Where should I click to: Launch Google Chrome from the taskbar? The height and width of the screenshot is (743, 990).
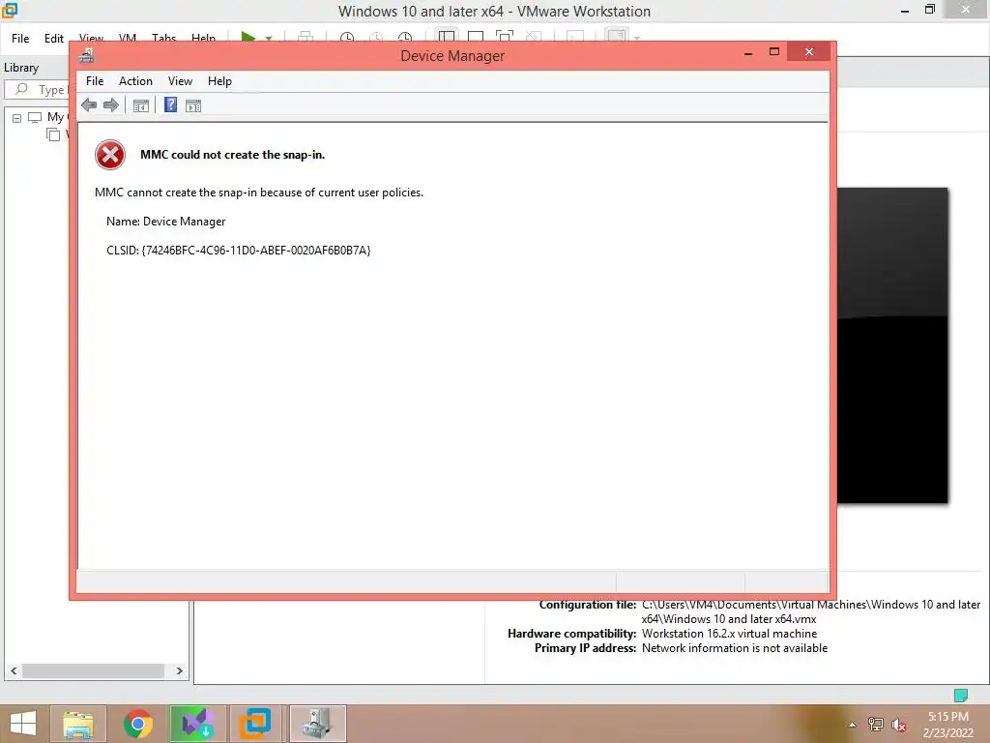click(x=137, y=724)
